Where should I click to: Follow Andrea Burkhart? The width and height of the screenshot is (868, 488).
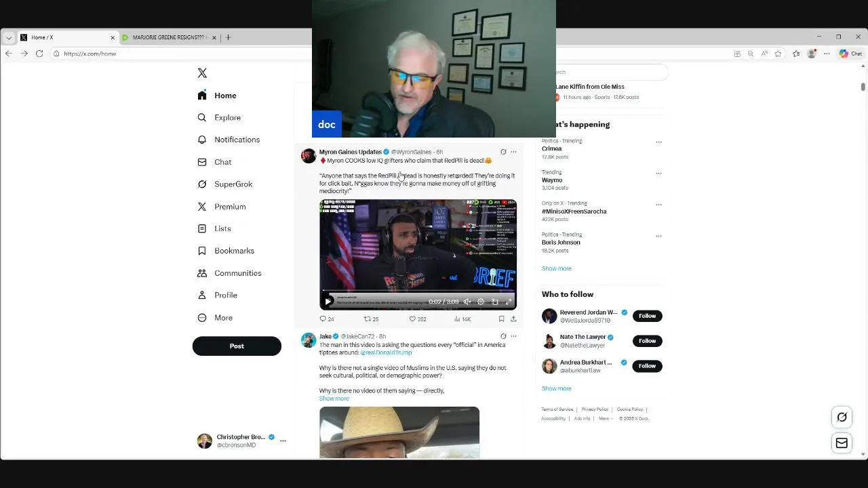(647, 366)
